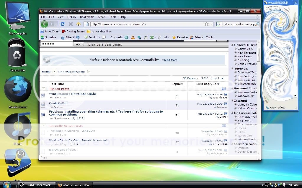Click the Read More link
Viewport: 302px width, 188px height.
click(x=170, y=60)
